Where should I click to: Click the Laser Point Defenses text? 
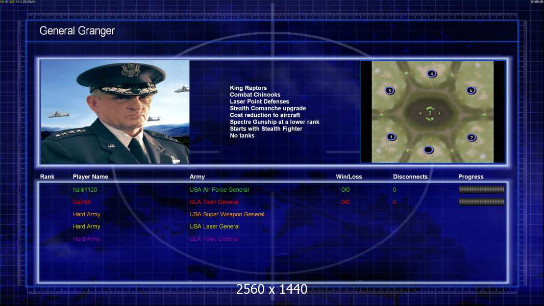pos(259,101)
